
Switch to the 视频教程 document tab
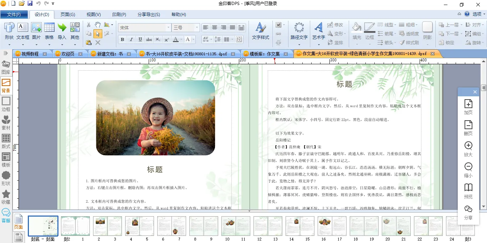coord(30,54)
